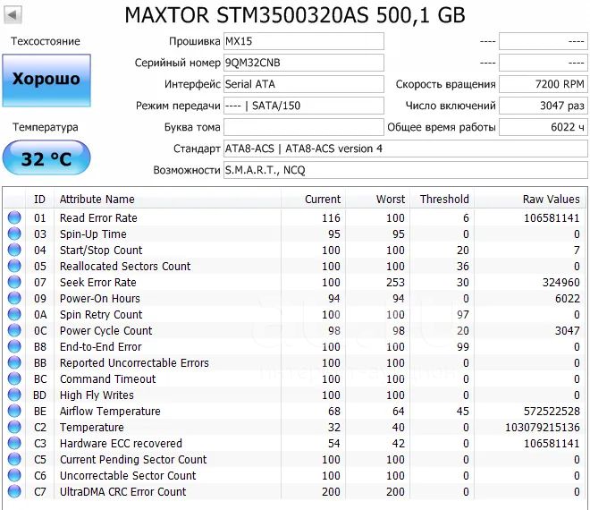590x510 pixels.
Task: Click the Число включений field 3047 раз
Action: click(544, 106)
